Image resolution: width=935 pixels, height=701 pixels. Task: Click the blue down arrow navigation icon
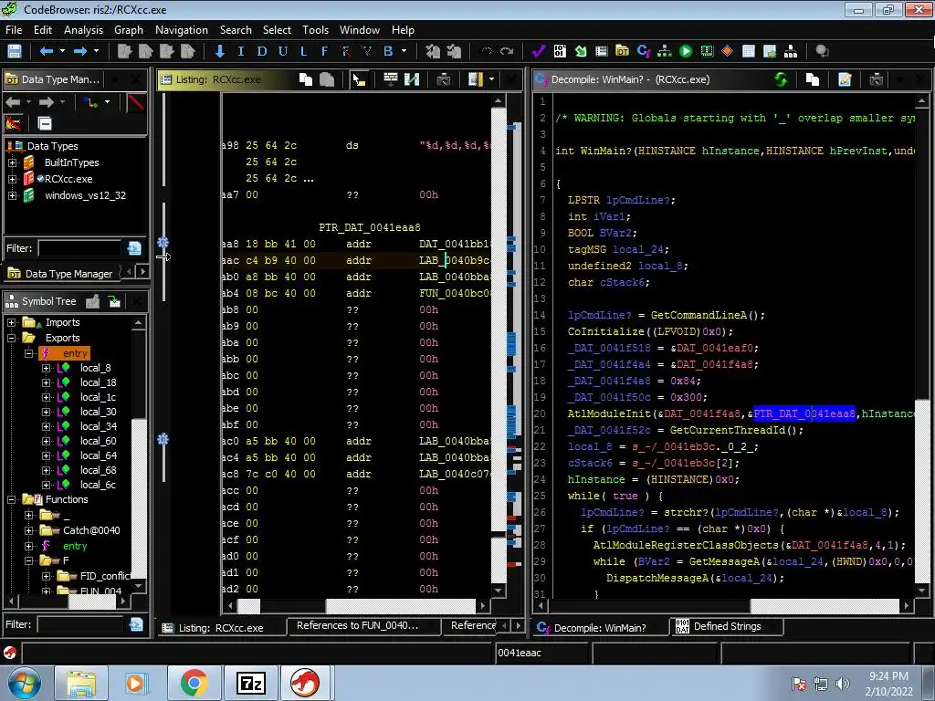pos(219,51)
